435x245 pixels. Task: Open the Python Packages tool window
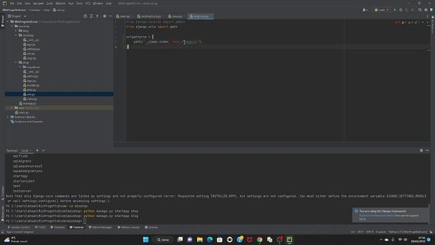click(x=101, y=227)
